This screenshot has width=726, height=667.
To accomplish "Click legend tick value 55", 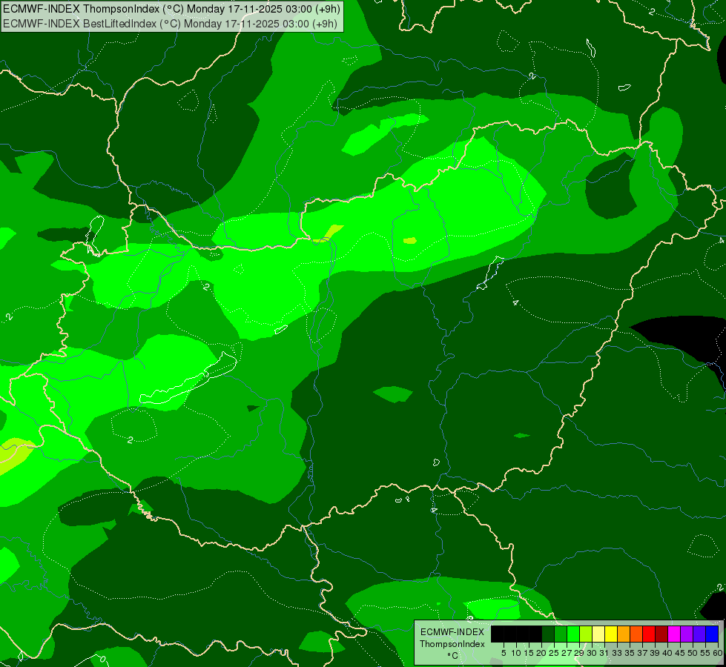I will click(705, 653).
